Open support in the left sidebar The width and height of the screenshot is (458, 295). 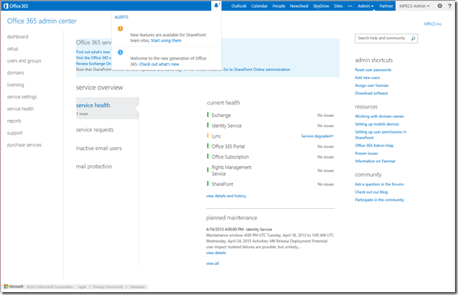pyautogui.click(x=14, y=133)
